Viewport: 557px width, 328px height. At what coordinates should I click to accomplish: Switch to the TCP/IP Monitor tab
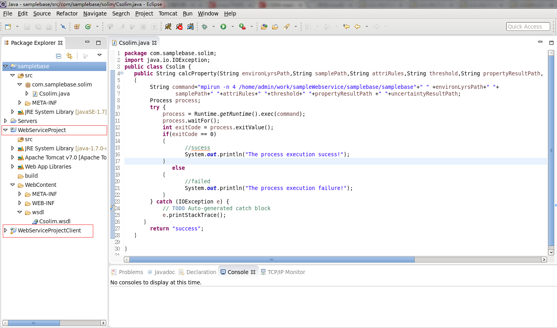click(x=283, y=272)
